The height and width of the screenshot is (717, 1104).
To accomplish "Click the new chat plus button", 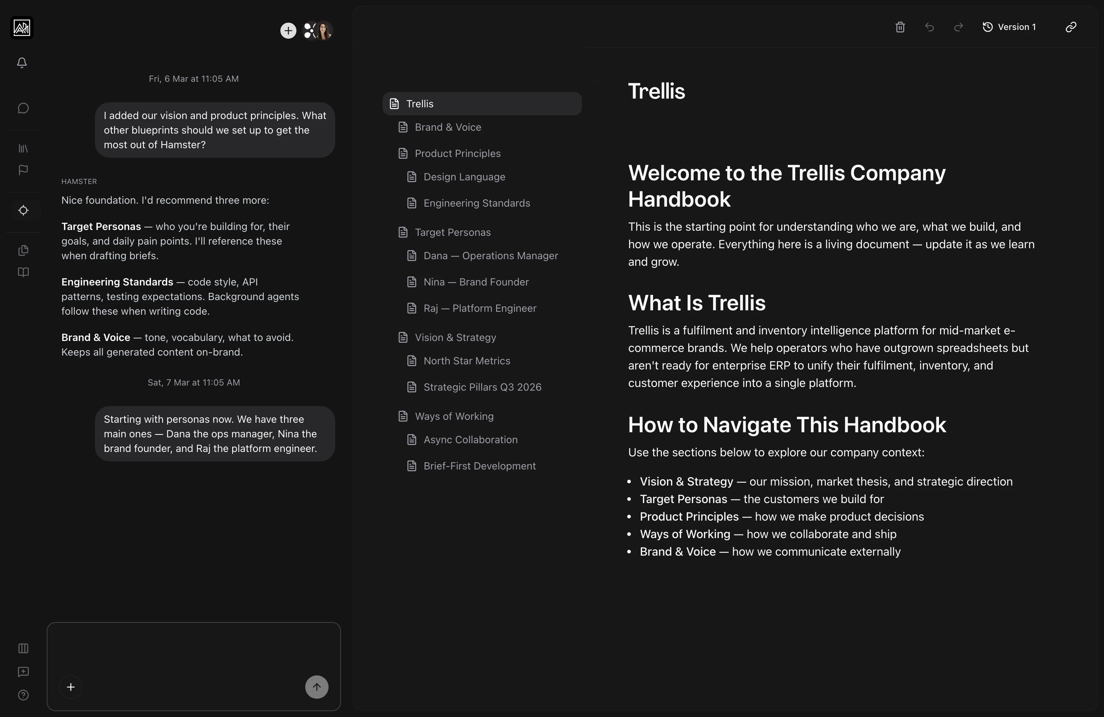I will coord(288,31).
